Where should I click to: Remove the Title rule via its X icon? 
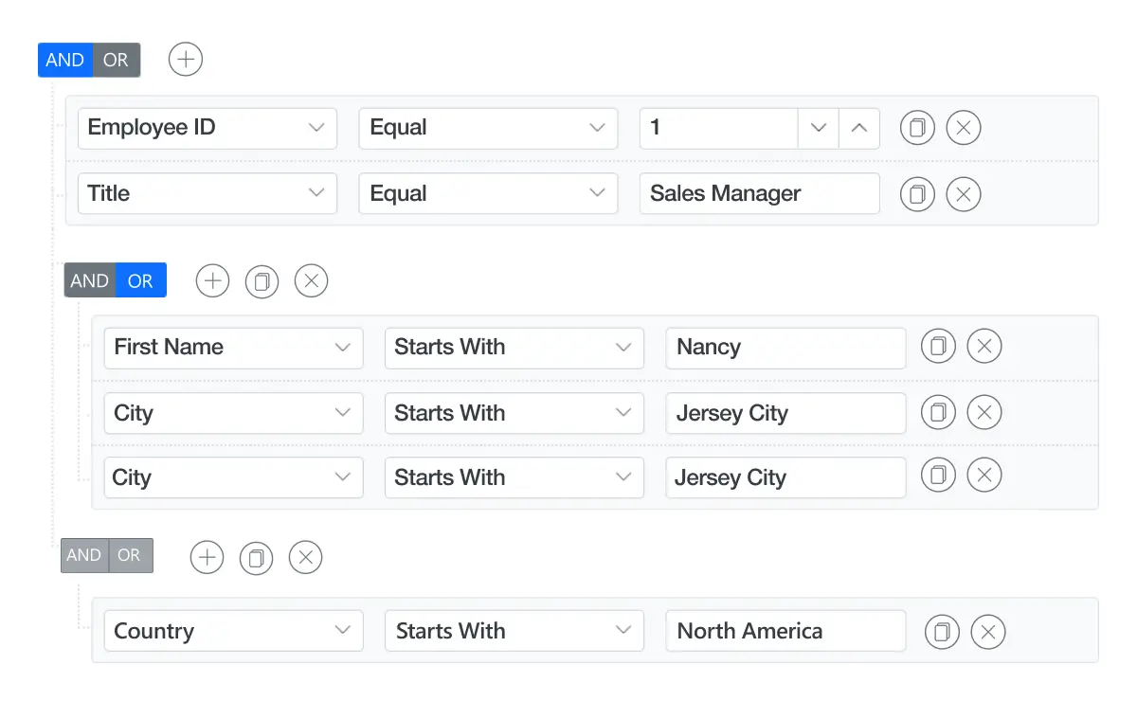click(x=963, y=193)
